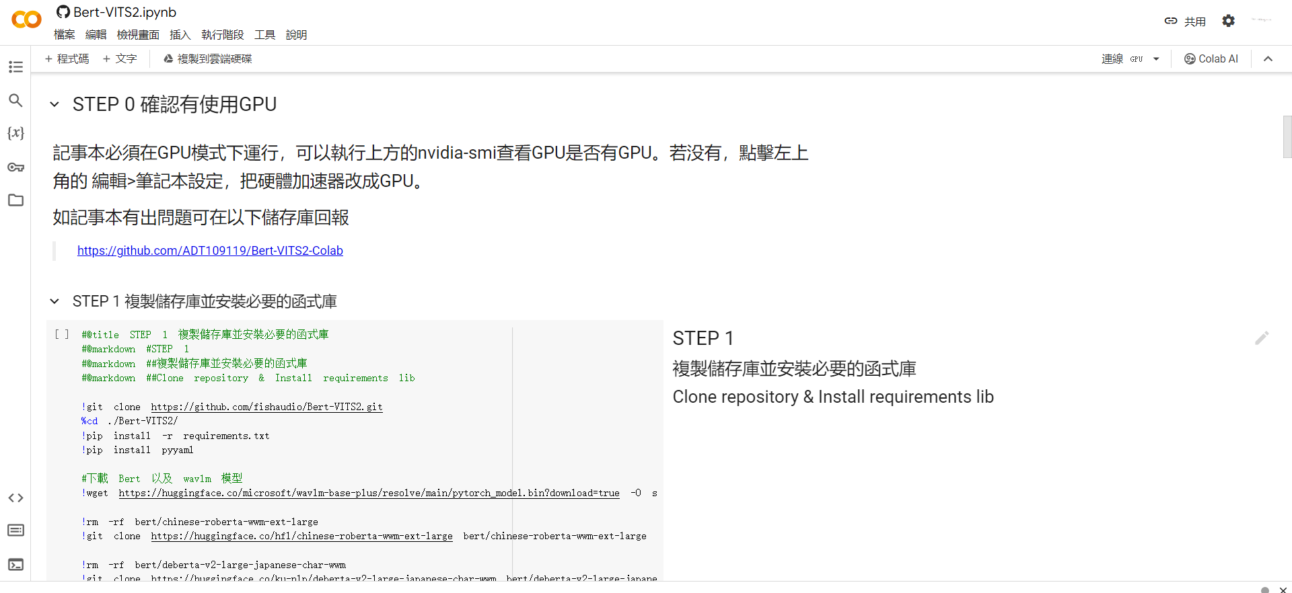1292x593 pixels.
Task: Open the command palette icon
Action: (x=15, y=530)
